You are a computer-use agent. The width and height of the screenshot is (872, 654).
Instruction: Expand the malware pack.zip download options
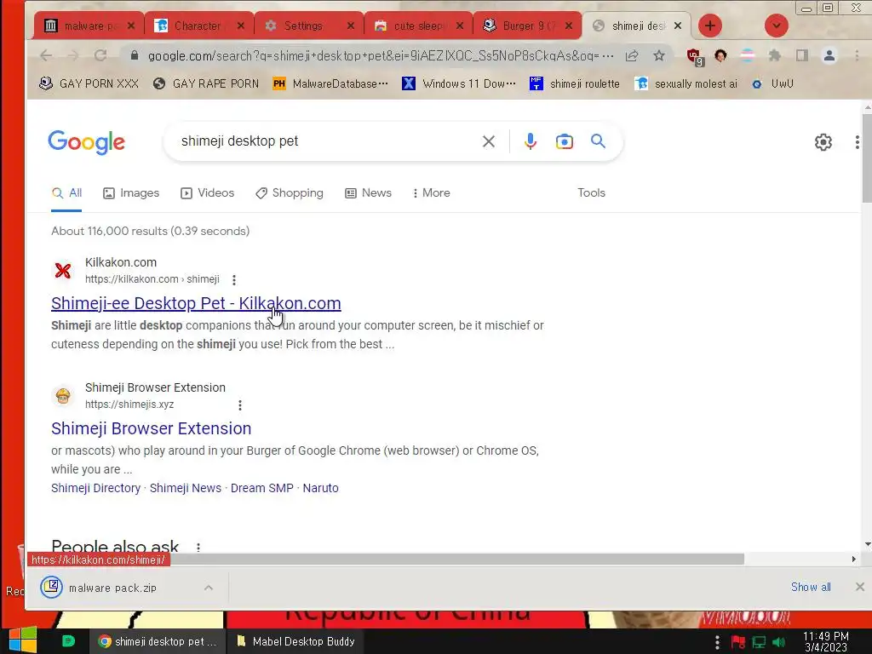209,588
